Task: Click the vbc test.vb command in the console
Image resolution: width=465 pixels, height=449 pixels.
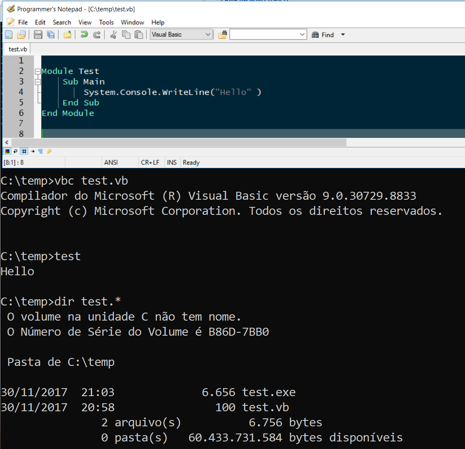Action: 91,181
